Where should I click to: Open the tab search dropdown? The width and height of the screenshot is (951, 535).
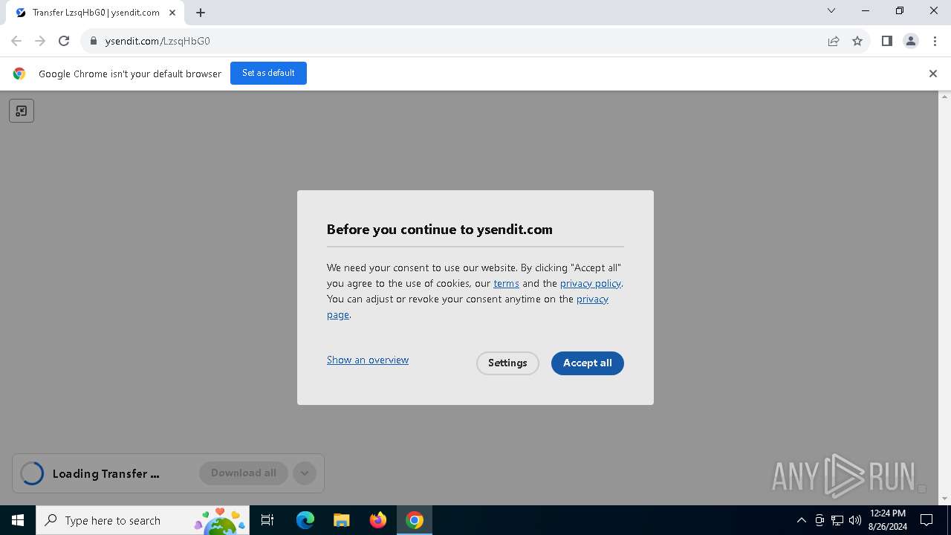click(x=831, y=10)
